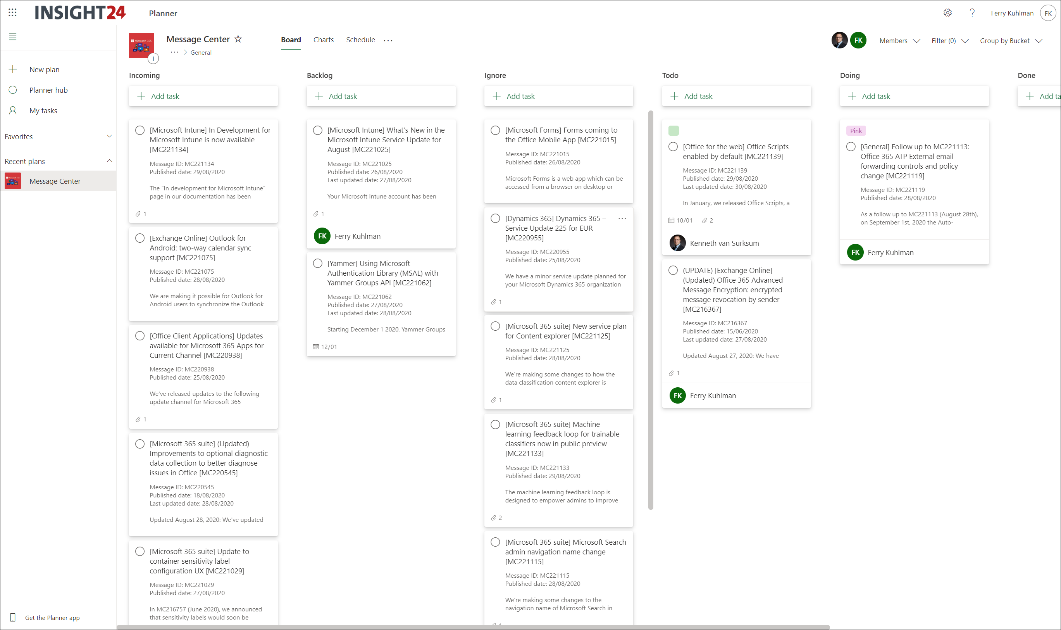Click the My tasks person icon
This screenshot has height=630, width=1061.
(x=13, y=110)
